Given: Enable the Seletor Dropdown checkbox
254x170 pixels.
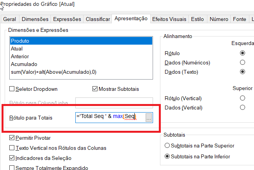Looking at the screenshot, I should [12, 89].
